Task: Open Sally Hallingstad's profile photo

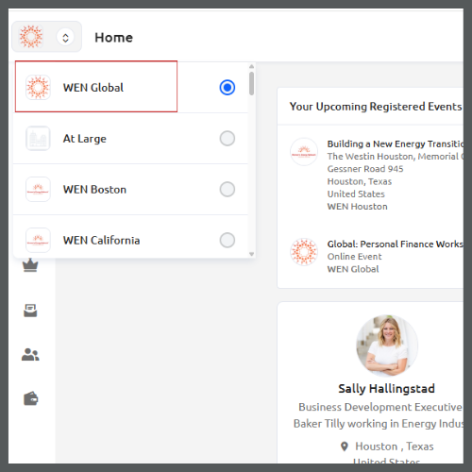Action: pyautogui.click(x=387, y=346)
